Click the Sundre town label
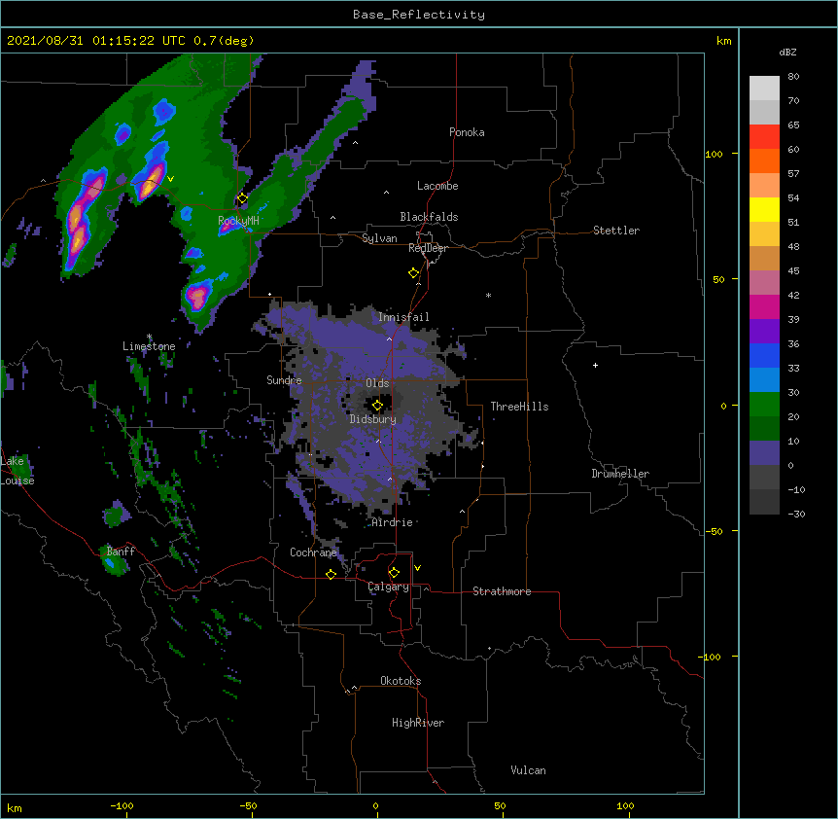838x819 pixels. tap(284, 380)
